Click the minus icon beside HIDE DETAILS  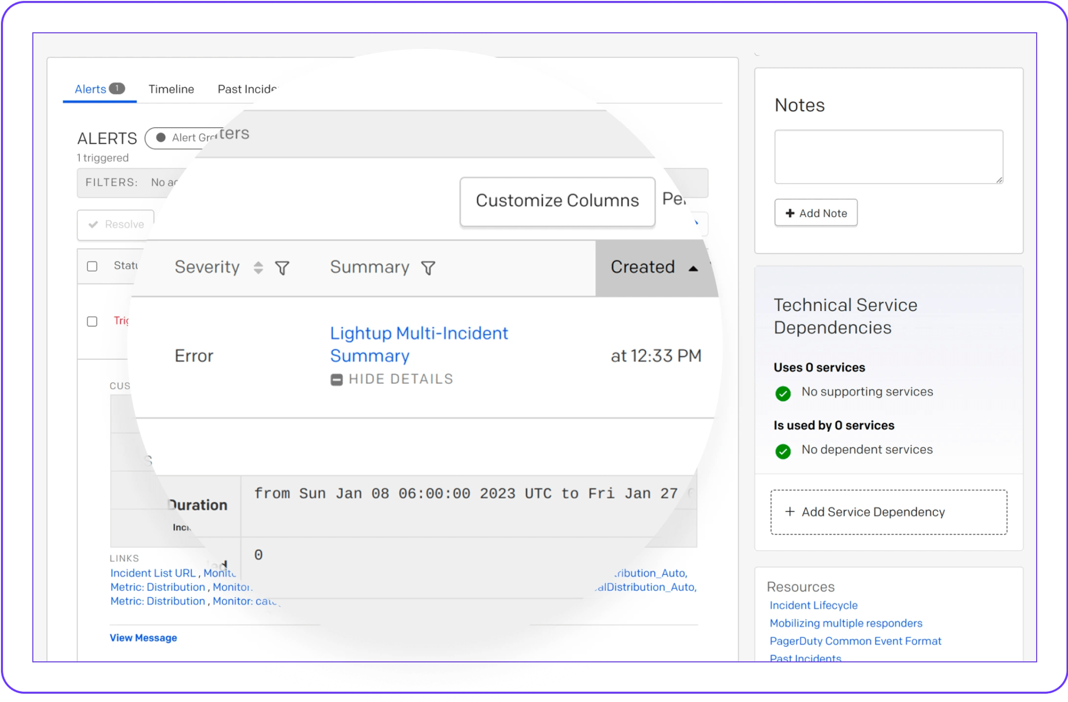336,379
